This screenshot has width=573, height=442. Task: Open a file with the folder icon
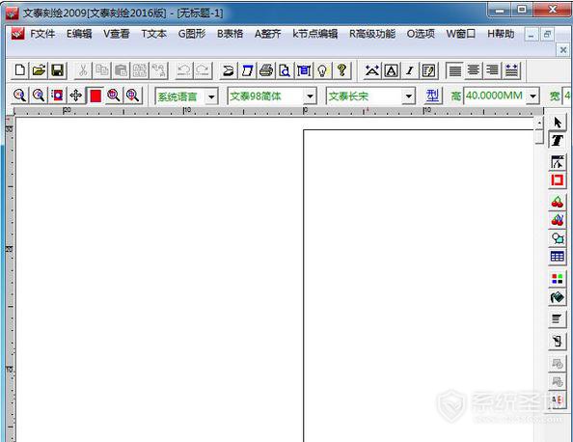coord(39,70)
